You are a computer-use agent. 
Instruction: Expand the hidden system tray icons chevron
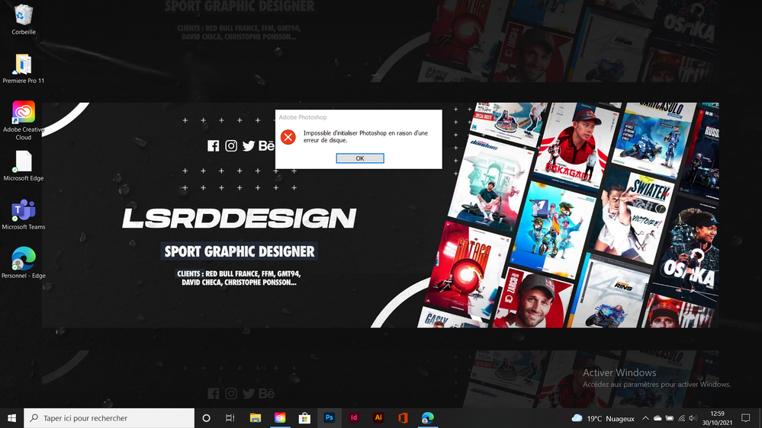click(x=645, y=418)
